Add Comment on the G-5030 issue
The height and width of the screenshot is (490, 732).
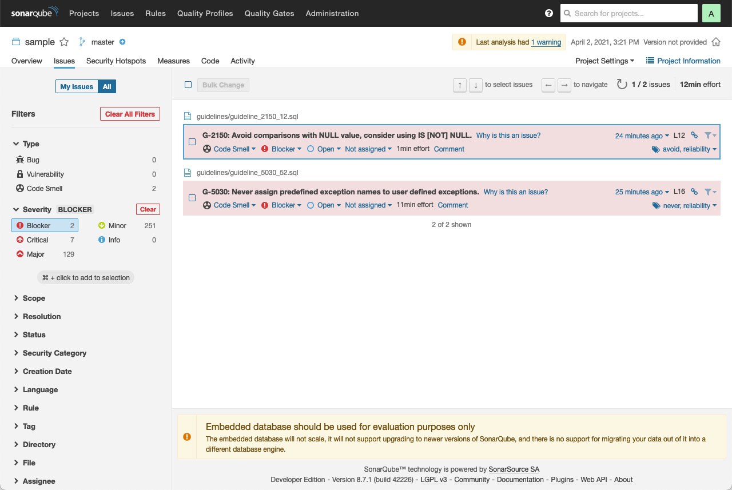coord(453,205)
